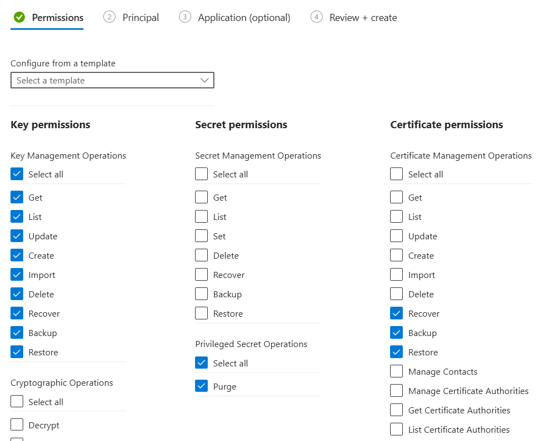547x441 pixels.
Task: Check Select all for Certificate Management Operations
Action: [x=397, y=174]
